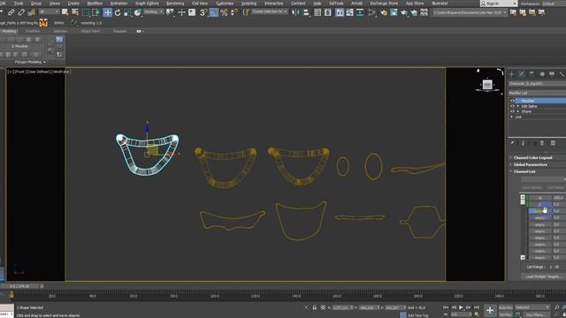Open the Select by Name list icon
566x318 pixels.
(75, 12)
